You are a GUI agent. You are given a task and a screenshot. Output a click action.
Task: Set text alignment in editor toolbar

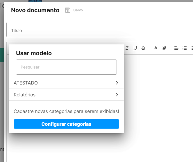point(176,48)
